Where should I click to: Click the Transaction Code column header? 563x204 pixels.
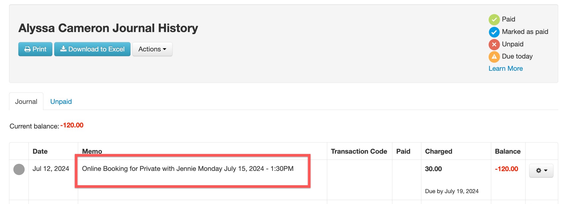[x=359, y=151]
